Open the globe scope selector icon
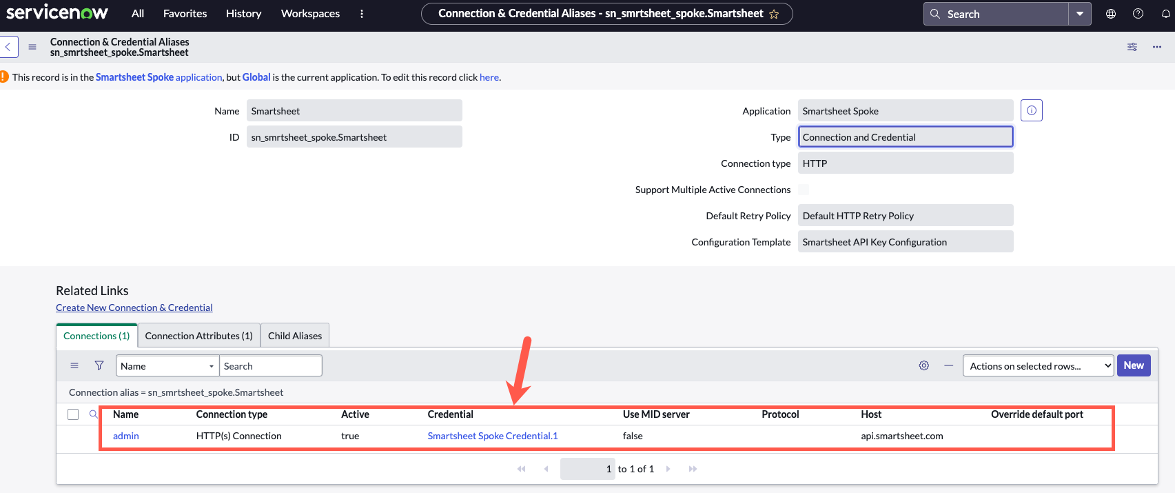 1111,14
